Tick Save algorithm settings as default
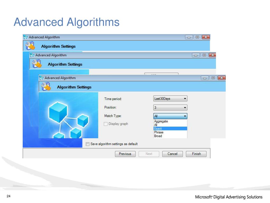Image resolution: width=270 pixels, height=203 pixels. (88, 144)
